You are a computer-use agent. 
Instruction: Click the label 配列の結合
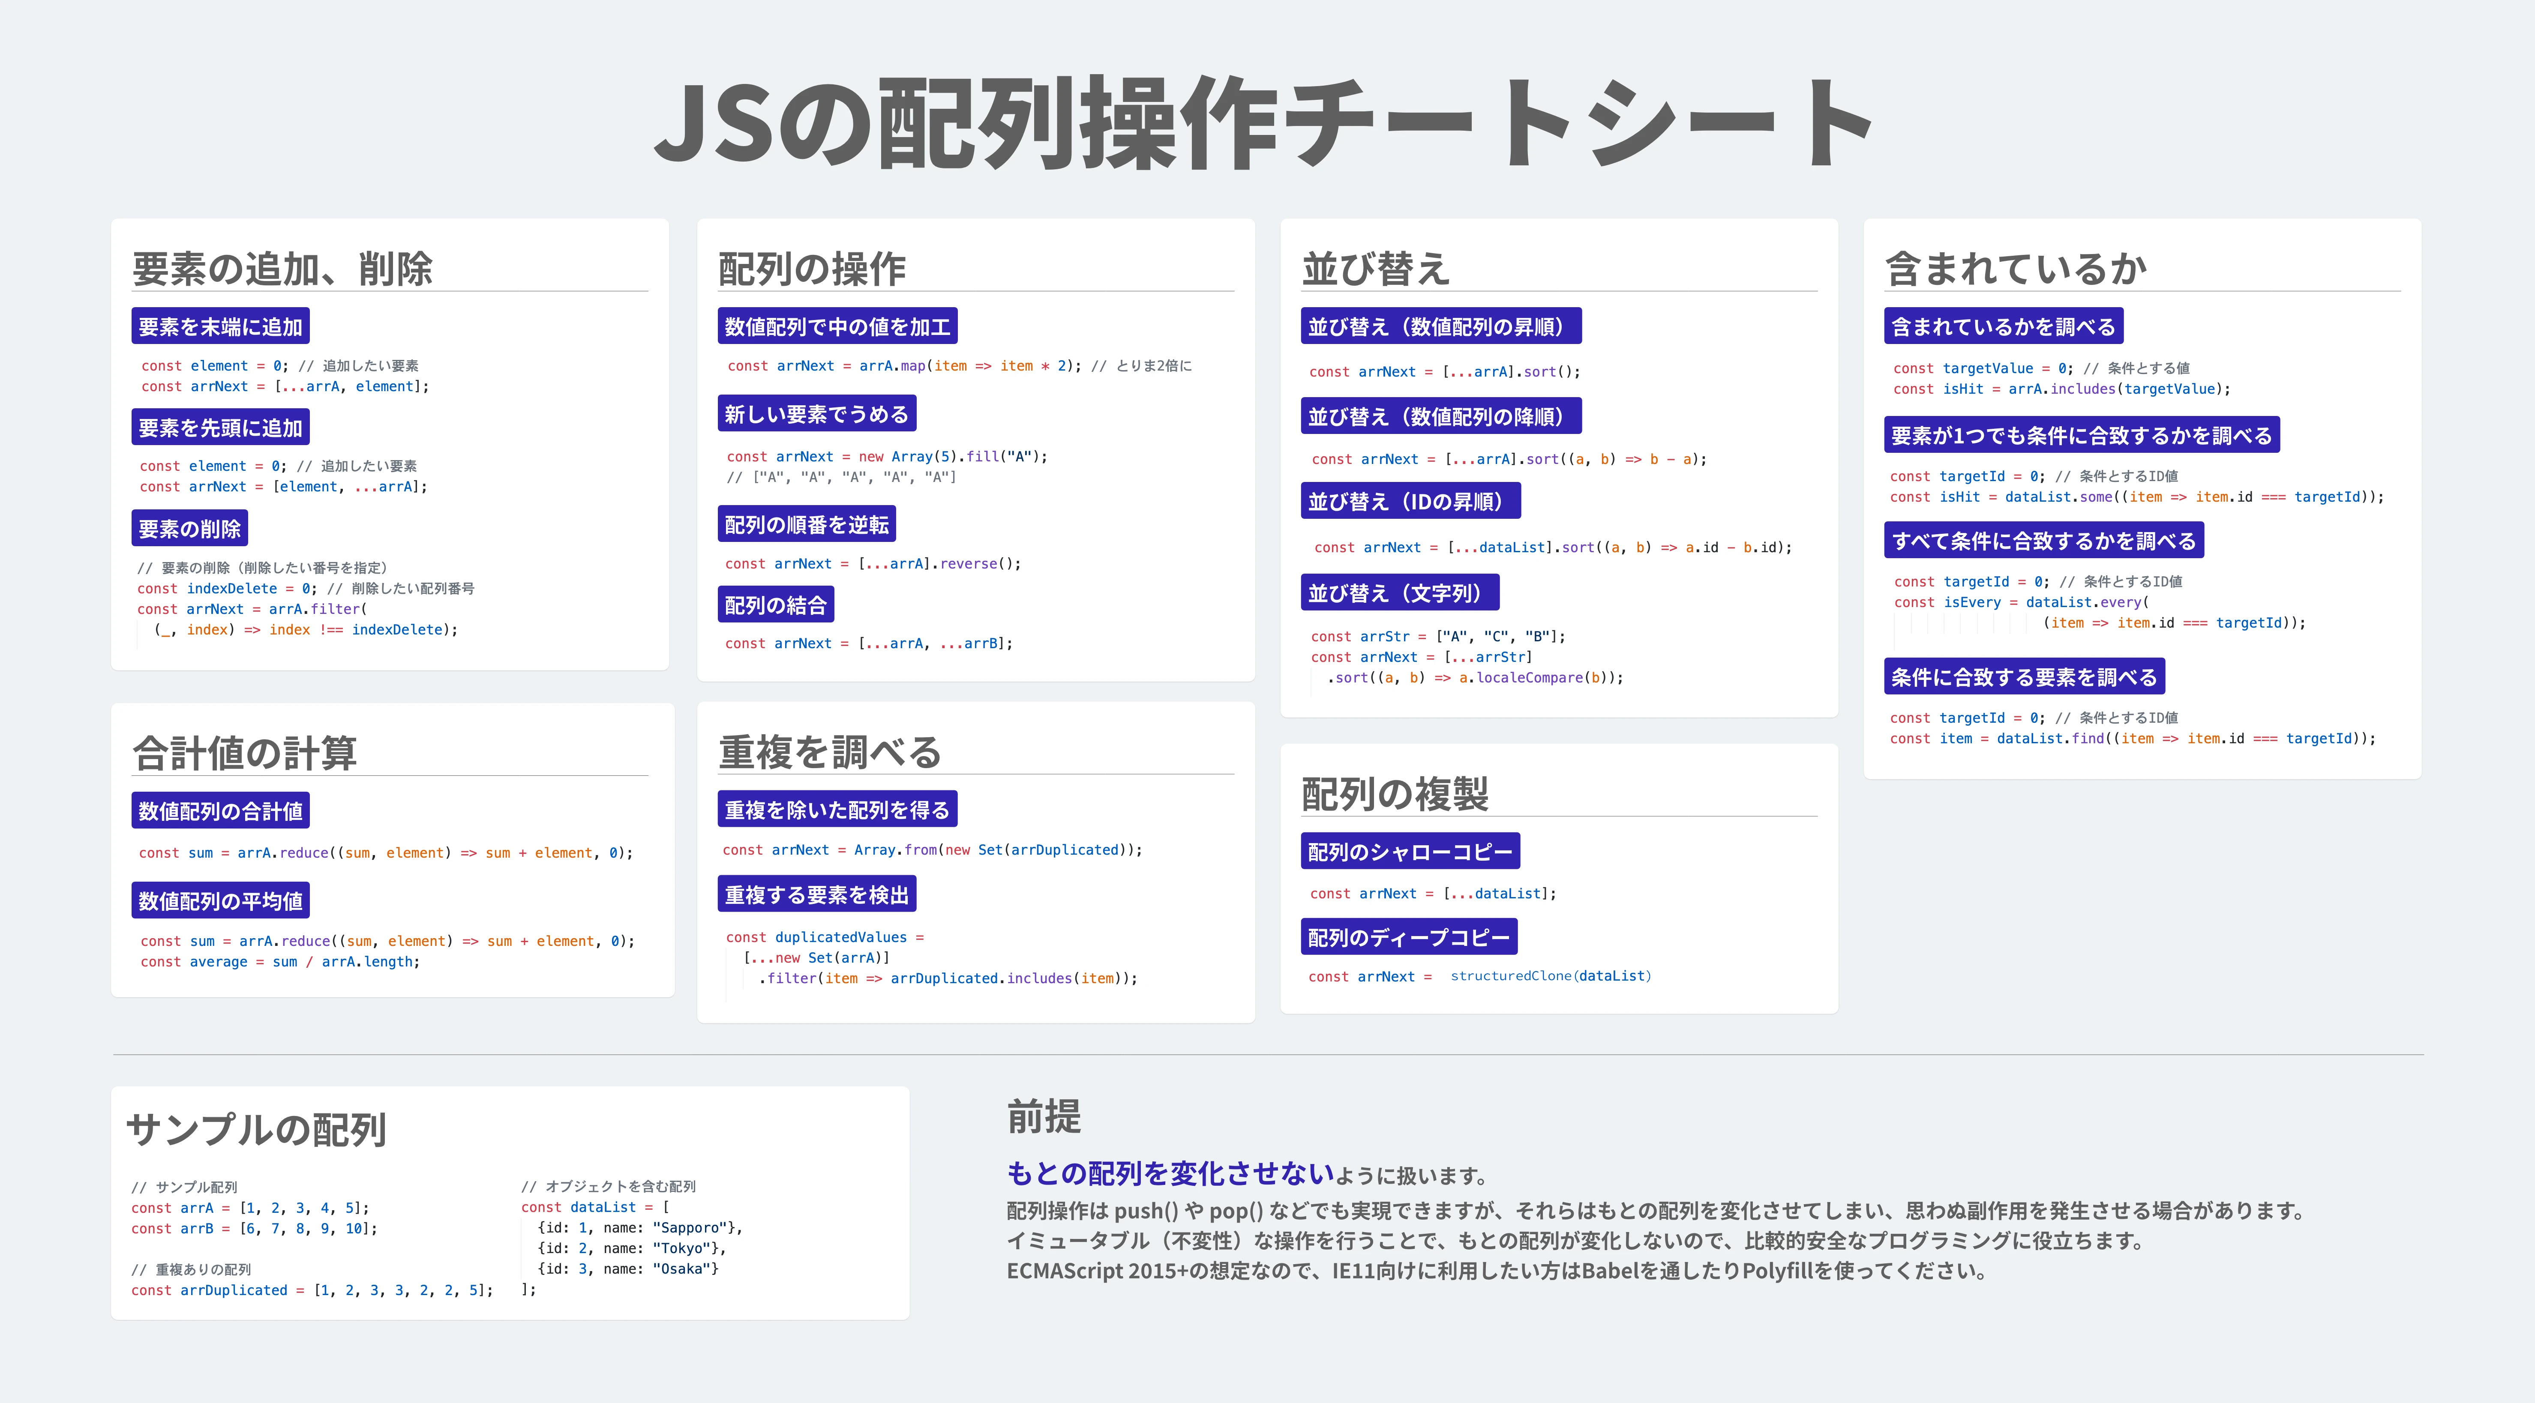tap(775, 605)
